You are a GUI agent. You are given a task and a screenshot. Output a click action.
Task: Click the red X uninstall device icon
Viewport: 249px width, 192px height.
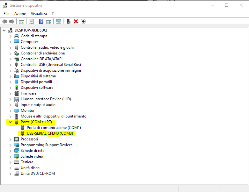(76, 21)
